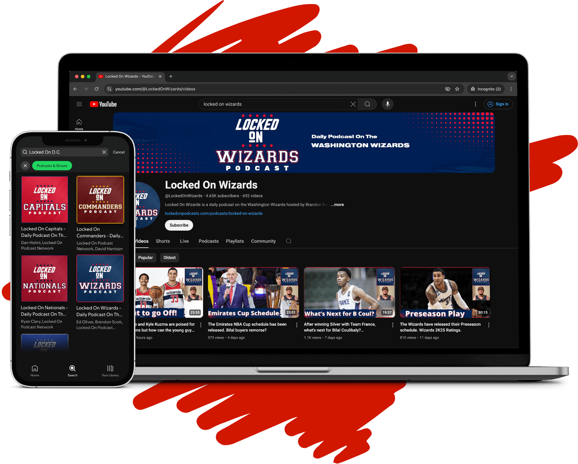The width and height of the screenshot is (578, 464).
Task: Open options menu for Emirates NBA Cup video
Action: click(x=297, y=325)
